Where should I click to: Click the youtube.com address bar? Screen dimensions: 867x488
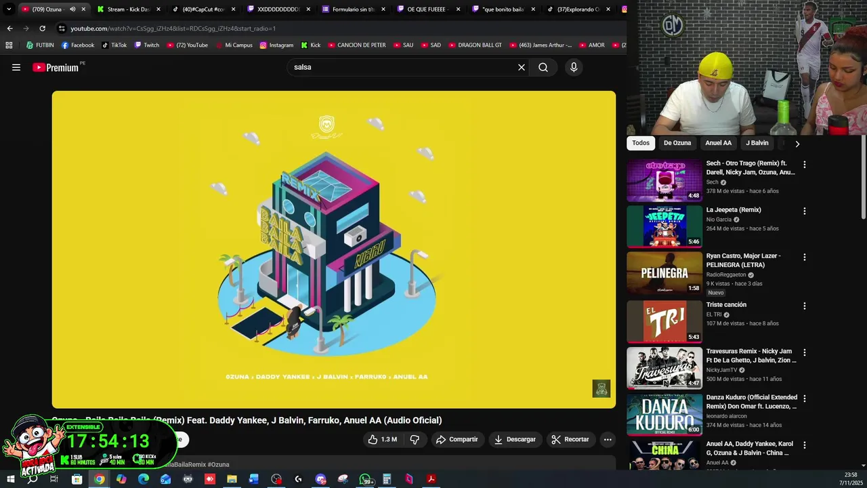(x=339, y=28)
